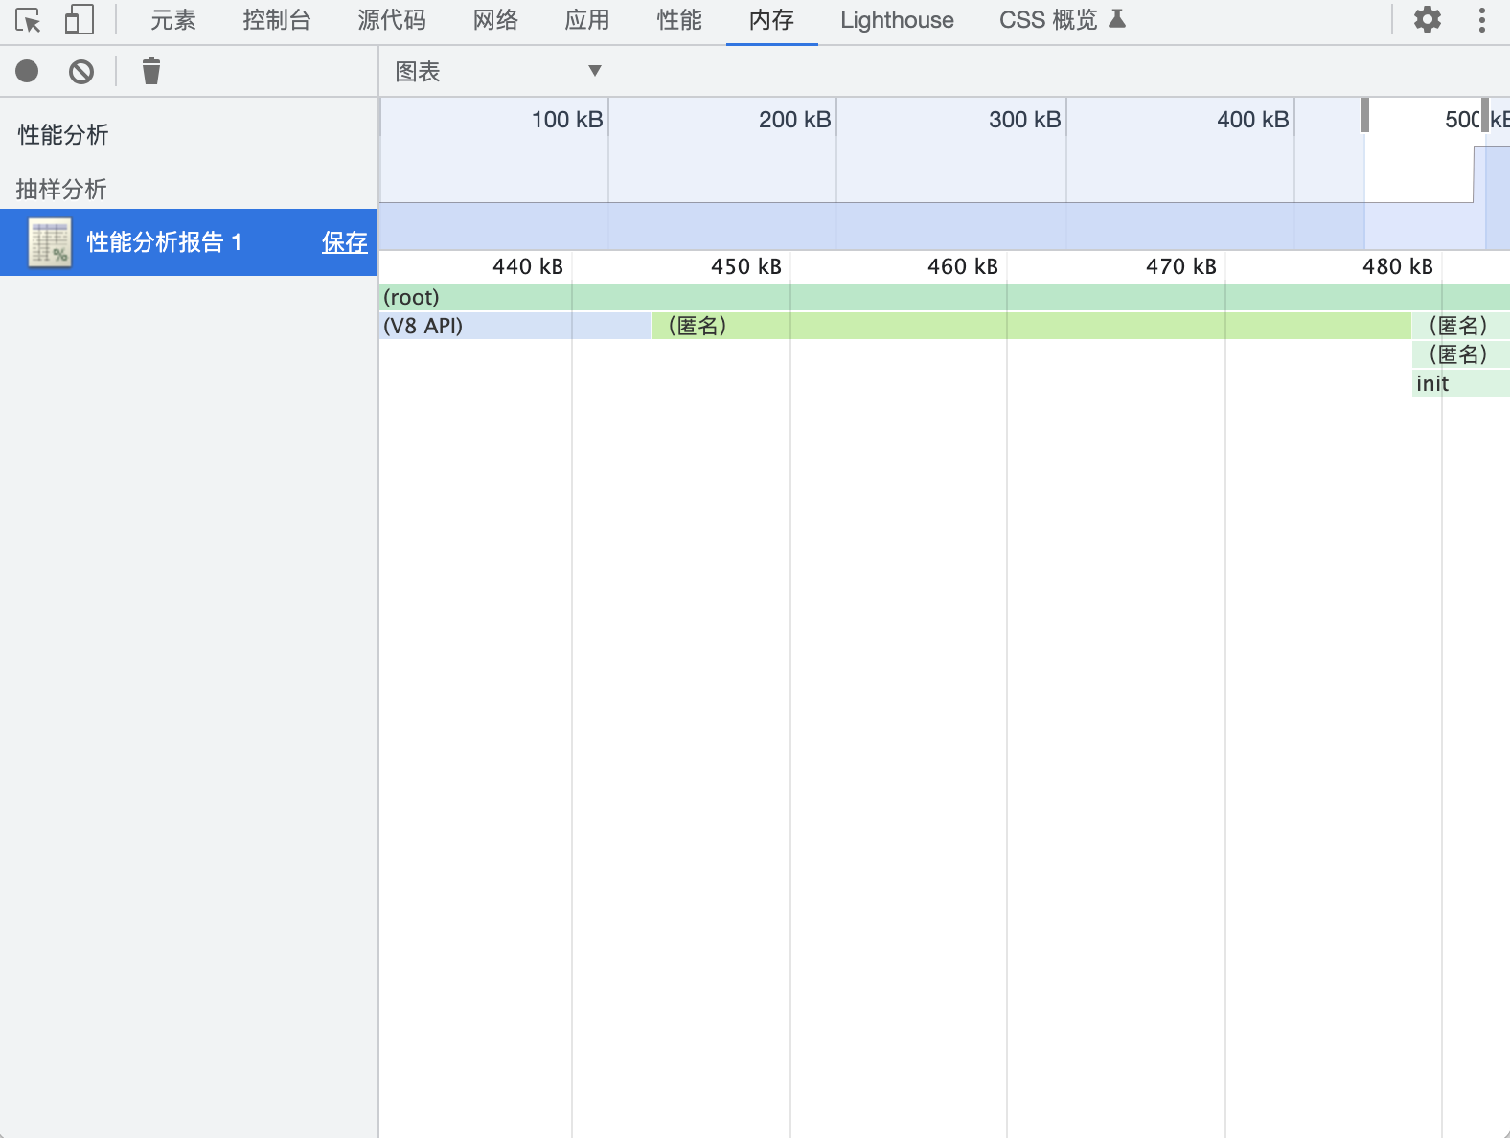Toggle the device toolbar icon
Viewport: 1510px width, 1138px height.
[80, 20]
